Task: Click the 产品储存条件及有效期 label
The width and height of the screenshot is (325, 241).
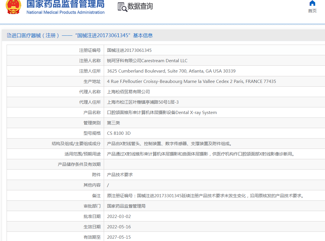Action: (x=79, y=164)
